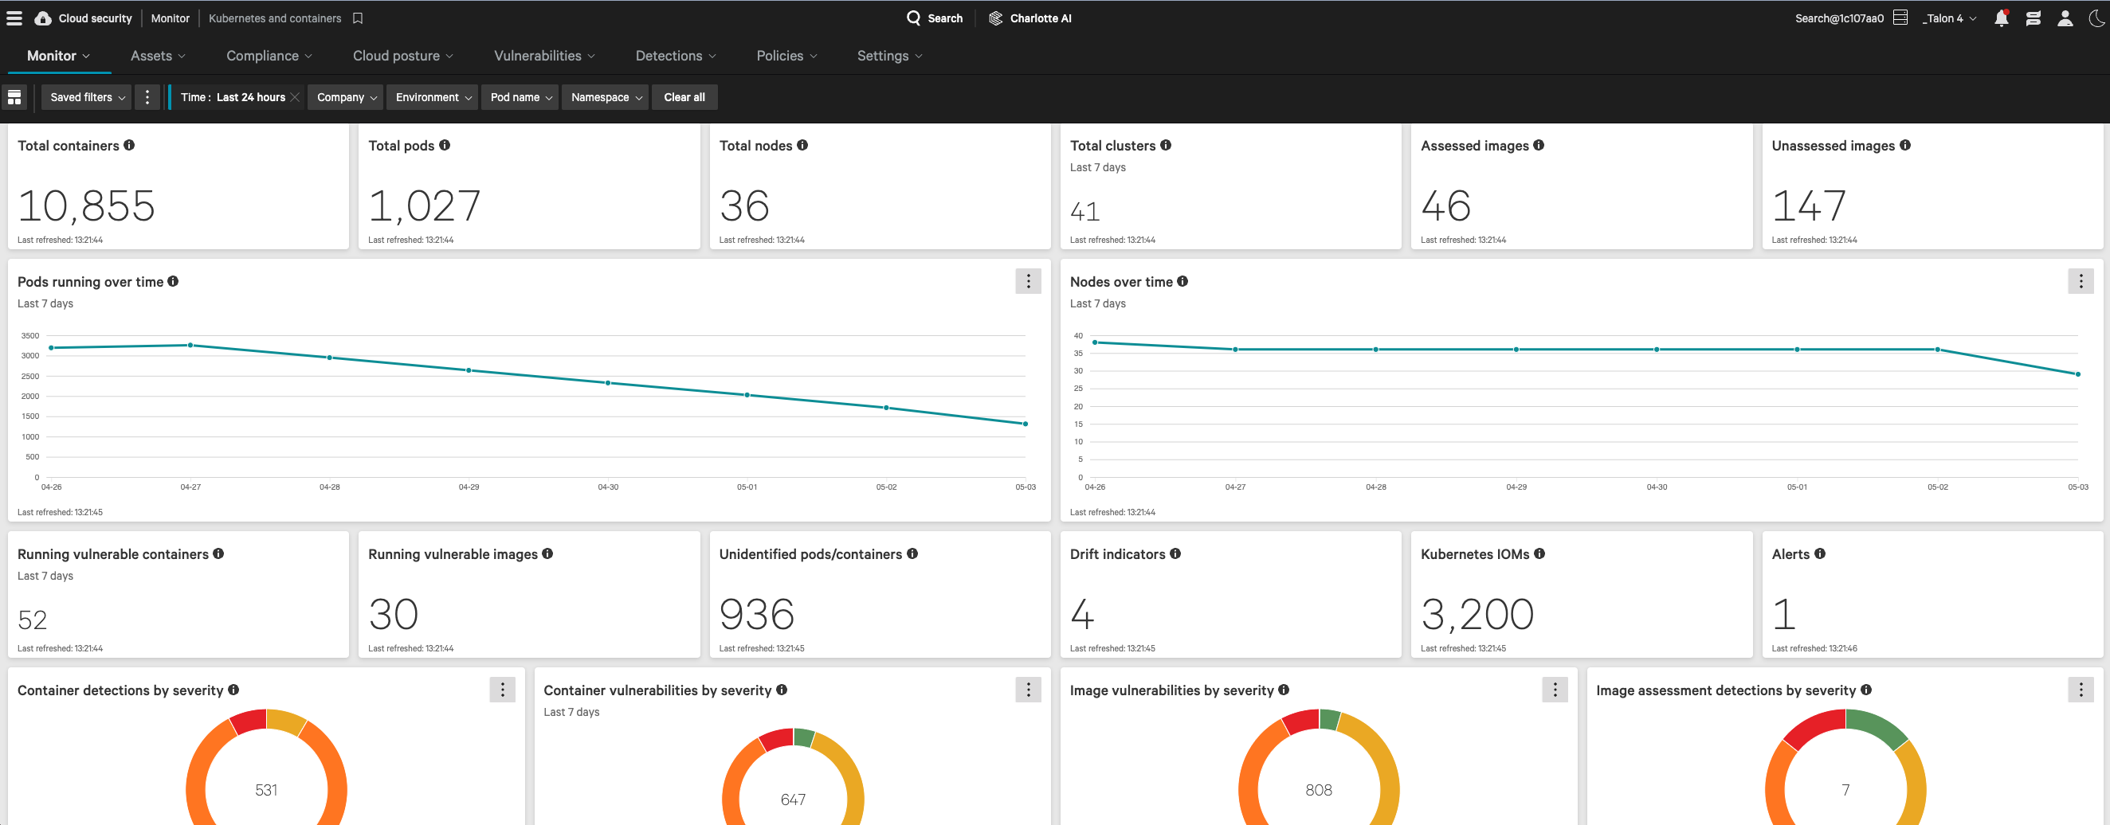Show info for Running vulnerable containers
The height and width of the screenshot is (825, 2110).
coord(218,553)
